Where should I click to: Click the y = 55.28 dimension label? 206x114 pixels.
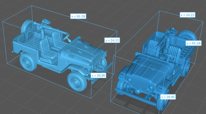(194, 43)
